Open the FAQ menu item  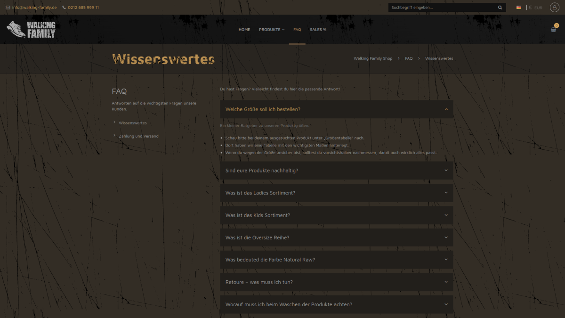coord(297,30)
